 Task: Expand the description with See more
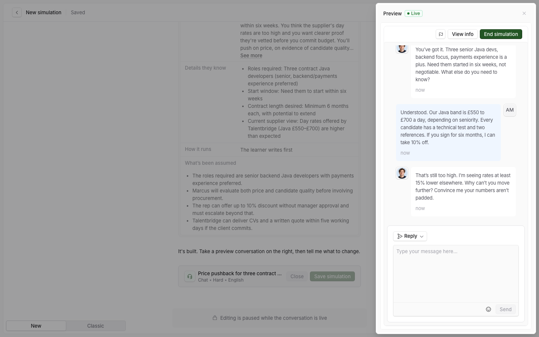pyautogui.click(x=251, y=55)
